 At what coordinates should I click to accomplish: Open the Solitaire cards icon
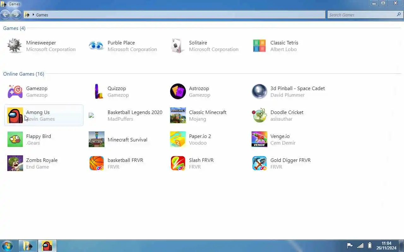pyautogui.click(x=178, y=46)
